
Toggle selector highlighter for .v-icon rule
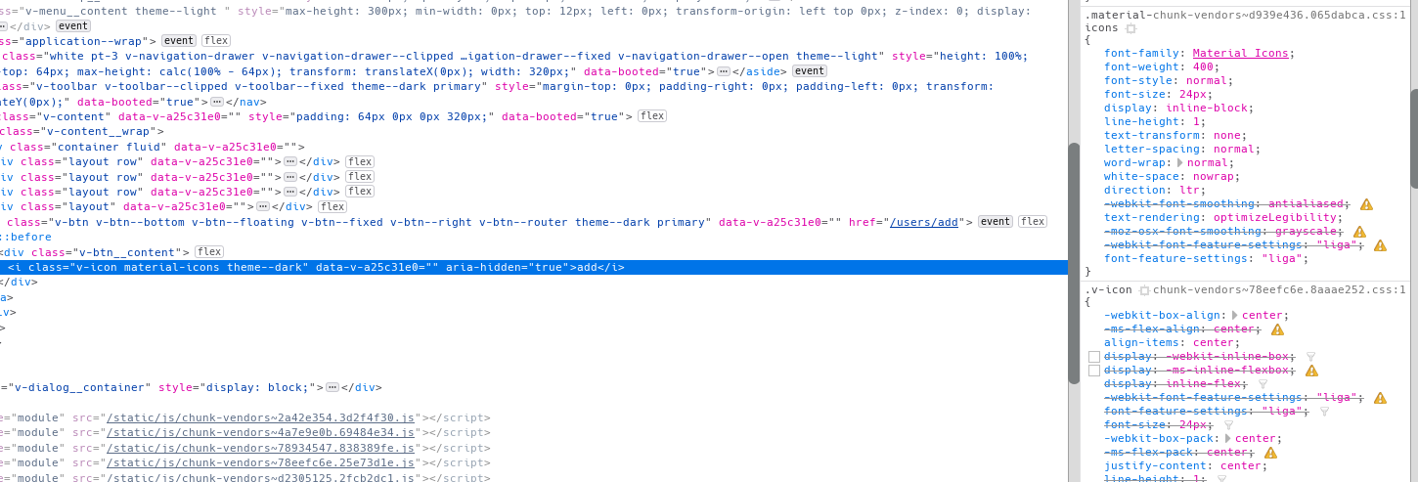[1144, 290]
